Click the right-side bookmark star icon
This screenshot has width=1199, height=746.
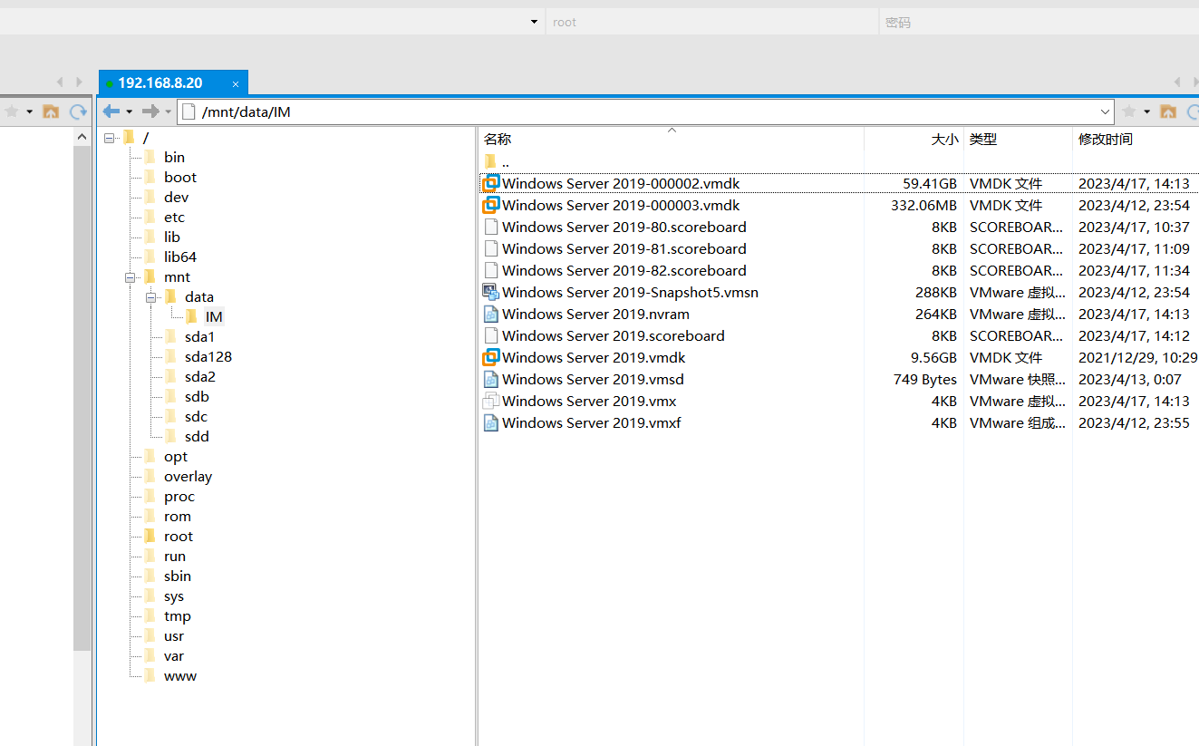tap(1129, 111)
